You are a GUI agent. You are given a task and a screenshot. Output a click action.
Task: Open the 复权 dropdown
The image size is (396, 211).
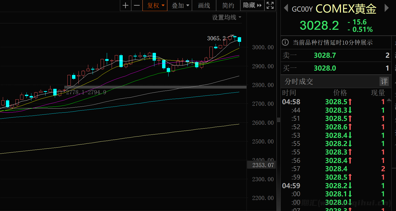[x=155, y=5]
